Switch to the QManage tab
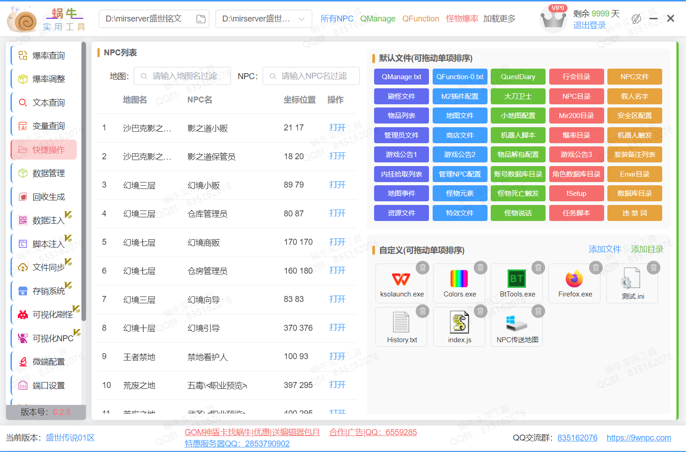Screen dimensions: 686x452 tap(377, 19)
